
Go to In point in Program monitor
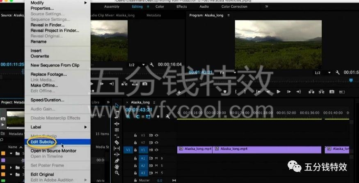tap(258, 91)
